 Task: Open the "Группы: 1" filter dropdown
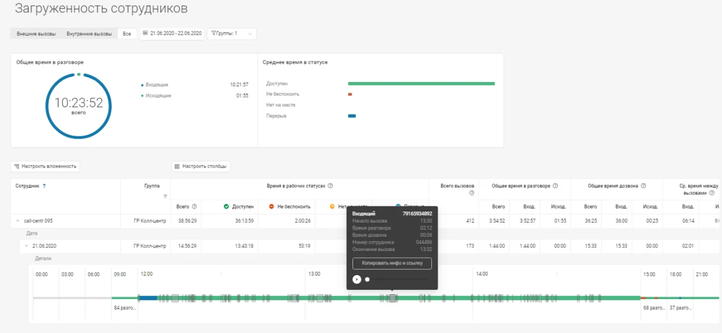[x=232, y=34]
